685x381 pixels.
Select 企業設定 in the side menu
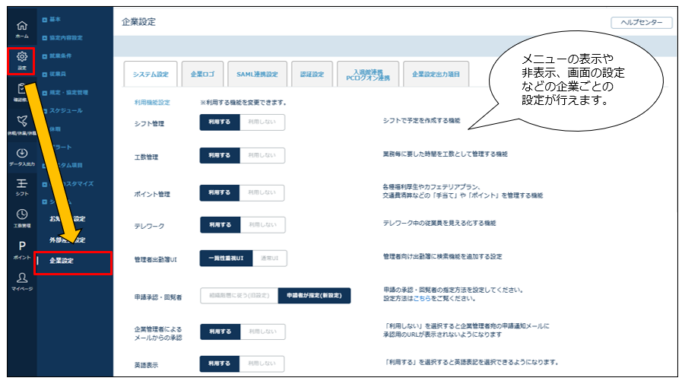click(x=62, y=261)
